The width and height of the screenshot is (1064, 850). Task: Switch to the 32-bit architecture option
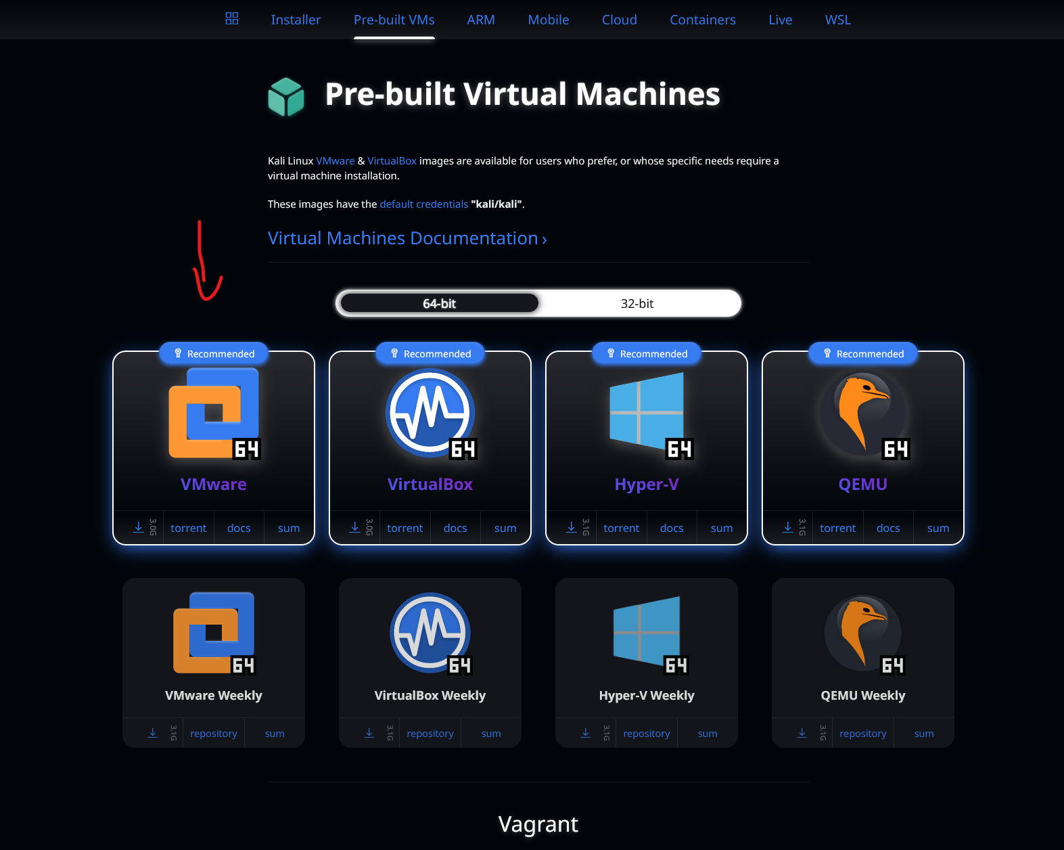coord(637,303)
